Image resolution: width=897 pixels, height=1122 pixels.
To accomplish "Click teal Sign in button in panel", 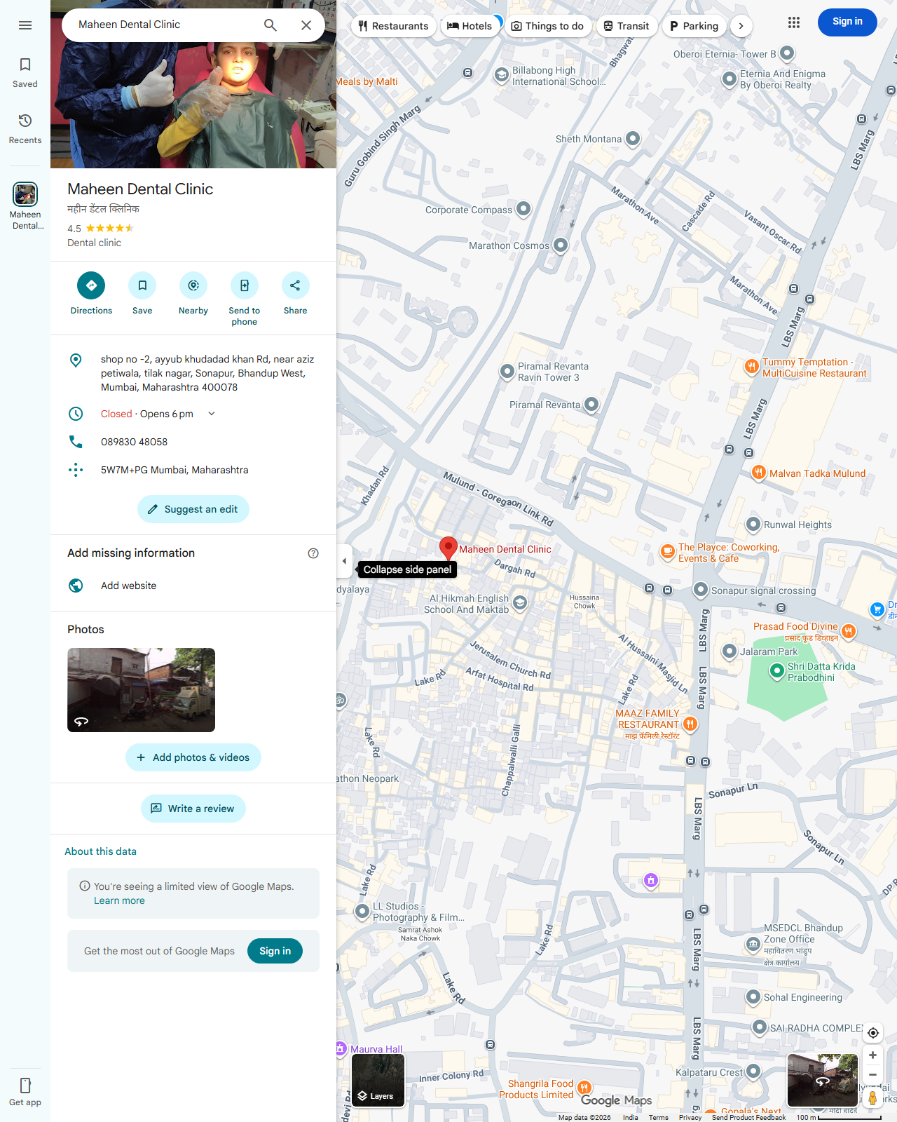I will click(275, 951).
